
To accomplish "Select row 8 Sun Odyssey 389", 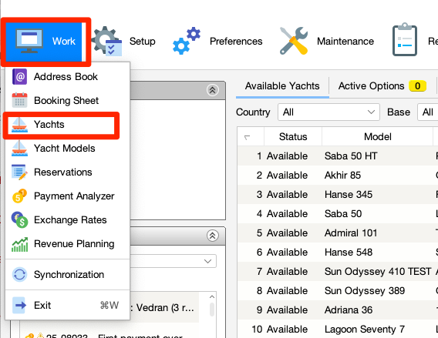I will click(338, 290).
